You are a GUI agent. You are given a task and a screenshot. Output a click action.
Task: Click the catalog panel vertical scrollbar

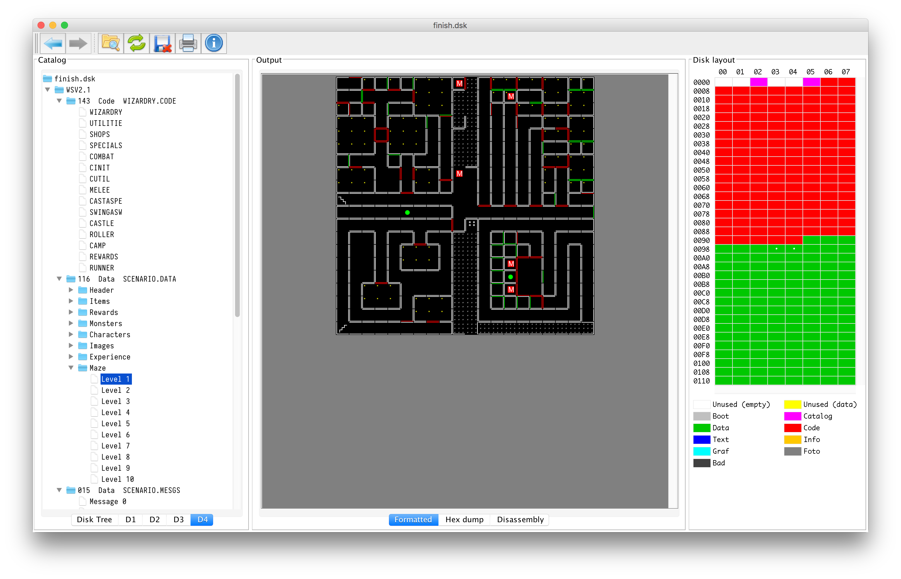click(237, 196)
